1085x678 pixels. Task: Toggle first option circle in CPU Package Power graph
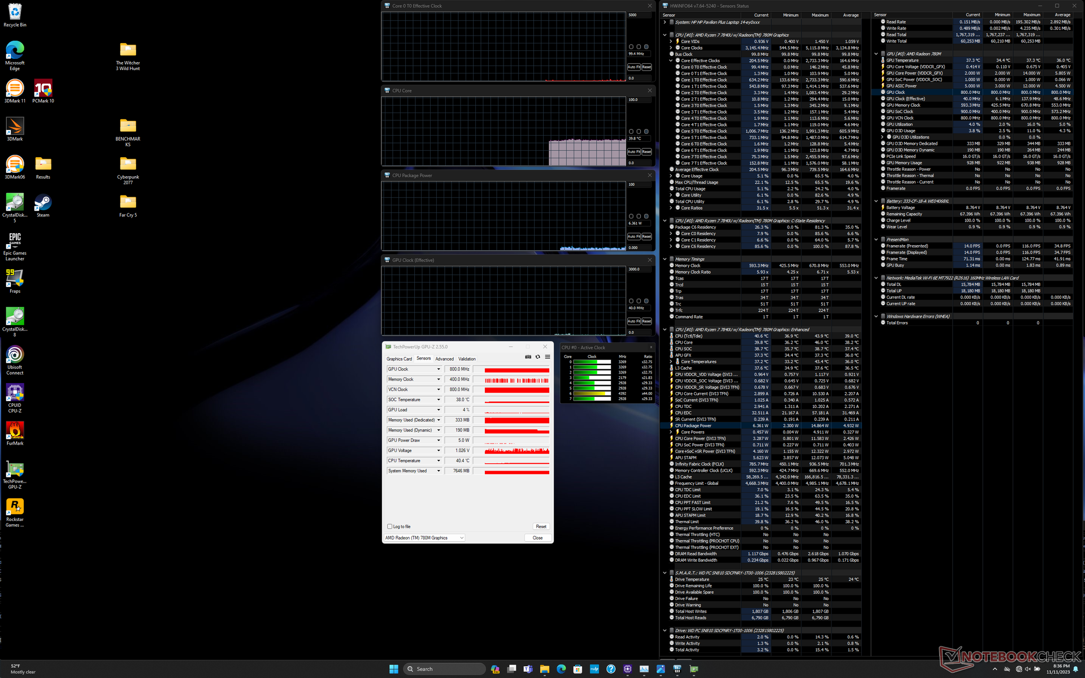[631, 216]
